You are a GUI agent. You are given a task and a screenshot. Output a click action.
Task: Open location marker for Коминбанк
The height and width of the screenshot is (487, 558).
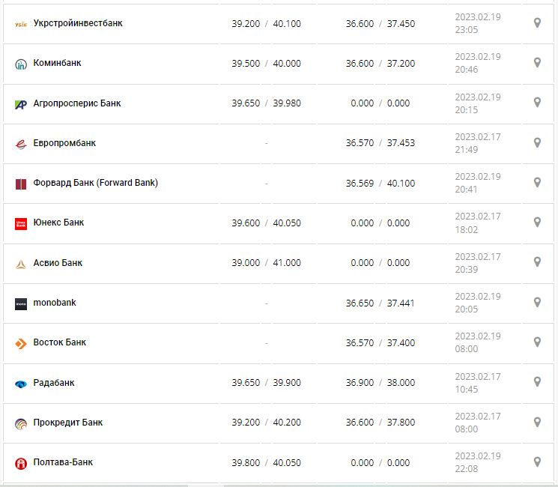point(537,63)
